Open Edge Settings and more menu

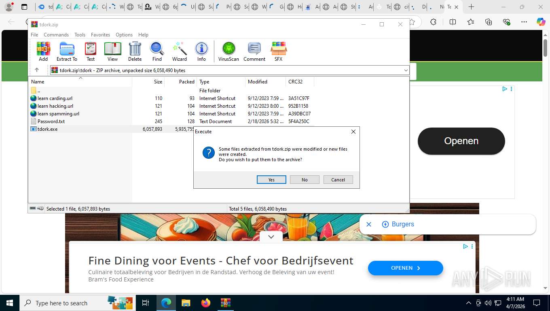(x=524, y=22)
